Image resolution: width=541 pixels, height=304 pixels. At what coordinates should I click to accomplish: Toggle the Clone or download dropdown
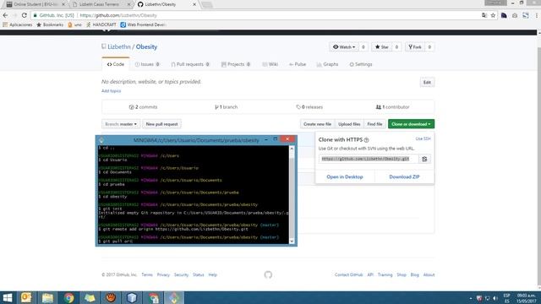411,124
